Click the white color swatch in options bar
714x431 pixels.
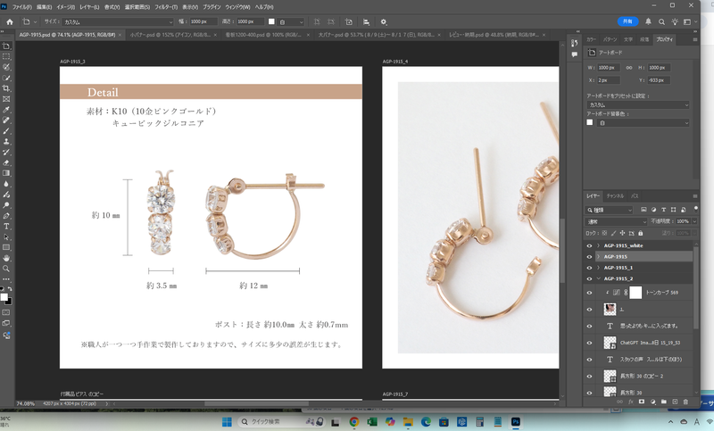click(271, 21)
